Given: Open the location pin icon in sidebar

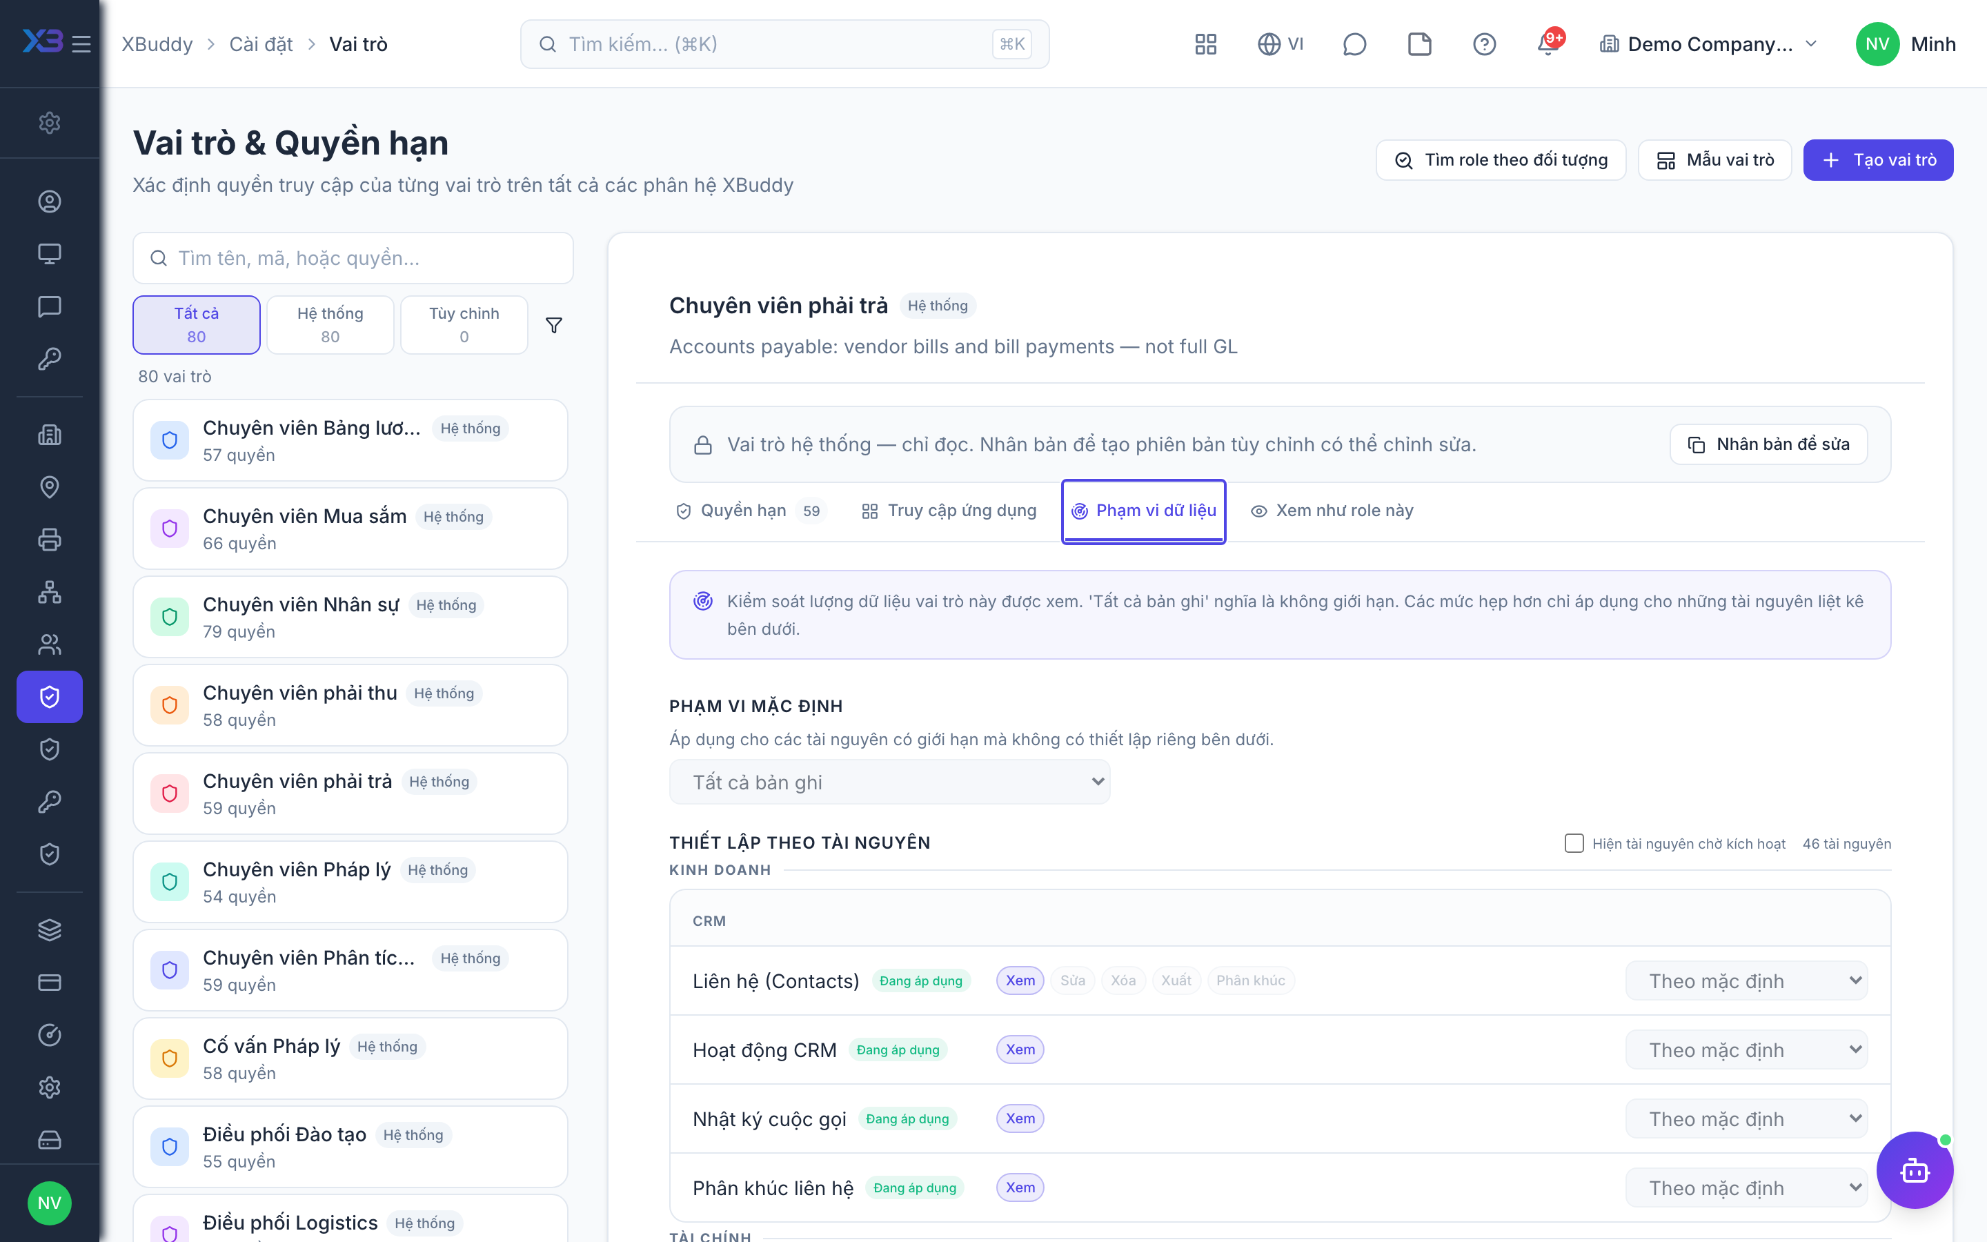Looking at the screenshot, I should pyautogui.click(x=49, y=487).
